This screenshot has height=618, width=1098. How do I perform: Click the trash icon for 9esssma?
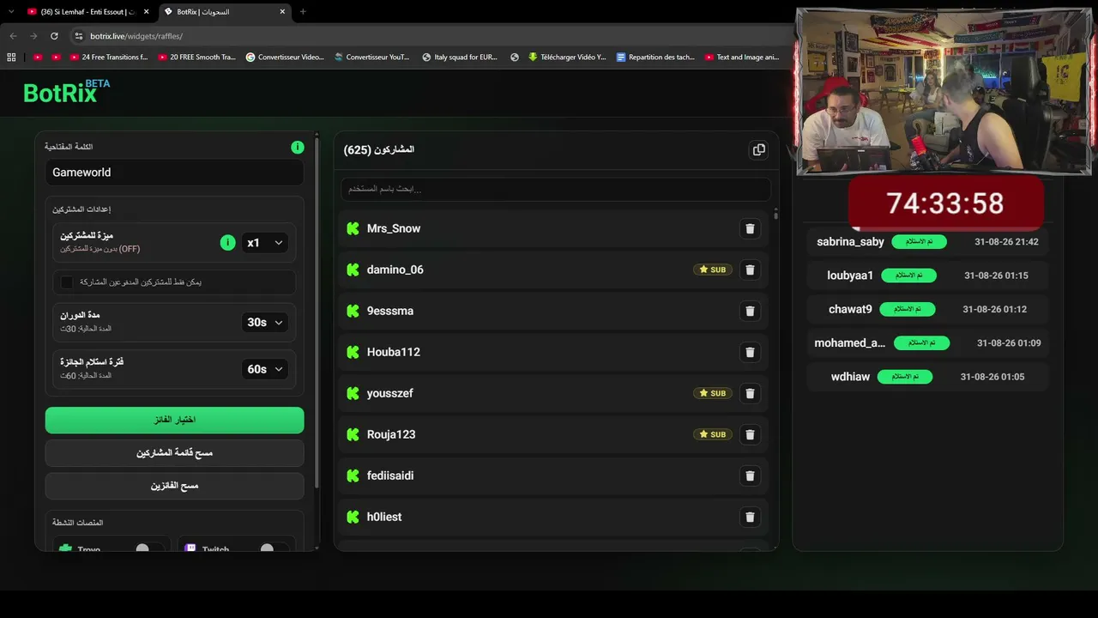(750, 311)
